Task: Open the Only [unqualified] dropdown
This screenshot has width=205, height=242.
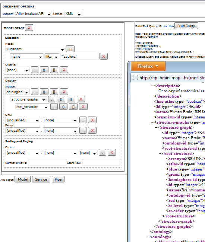Action: coord(23,120)
